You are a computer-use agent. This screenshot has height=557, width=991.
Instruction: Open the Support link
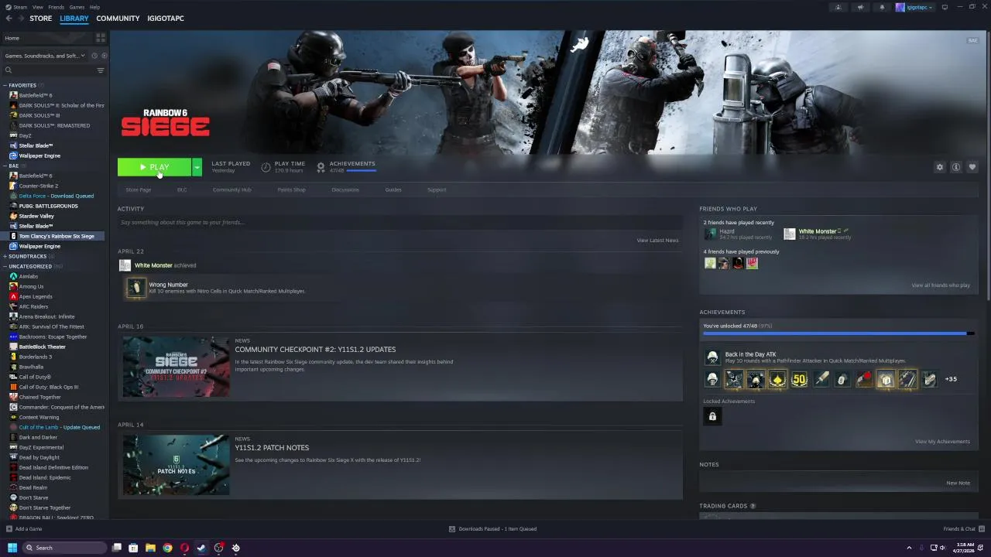point(437,190)
